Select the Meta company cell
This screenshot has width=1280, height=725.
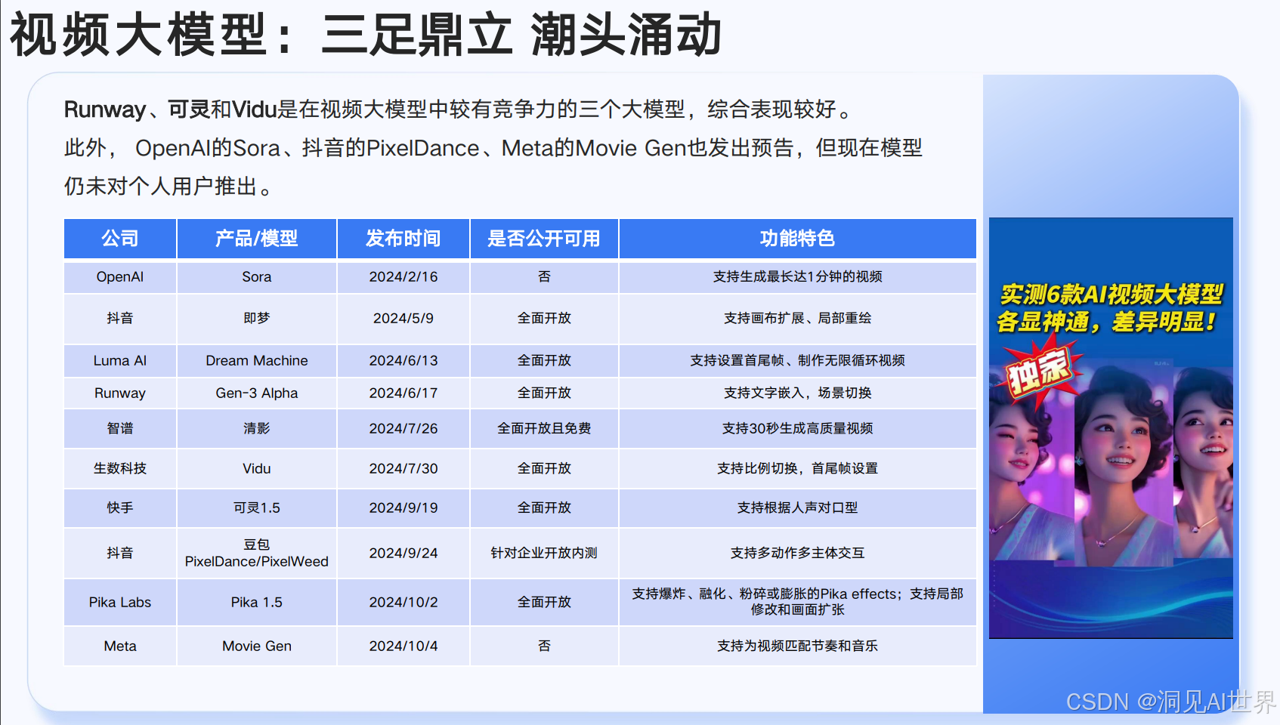coord(120,646)
